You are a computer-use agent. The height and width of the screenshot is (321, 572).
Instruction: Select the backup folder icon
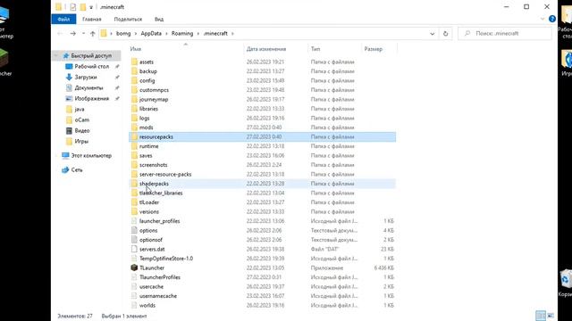pos(134,71)
